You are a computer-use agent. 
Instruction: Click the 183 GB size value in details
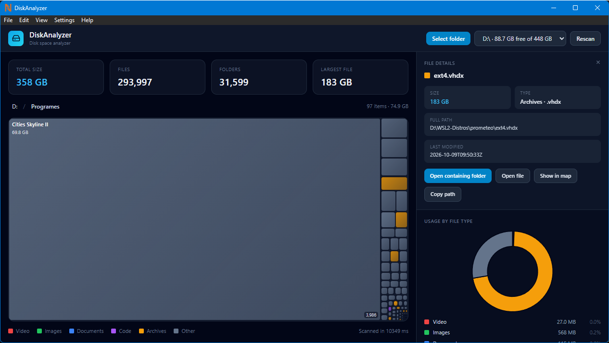[x=439, y=102]
